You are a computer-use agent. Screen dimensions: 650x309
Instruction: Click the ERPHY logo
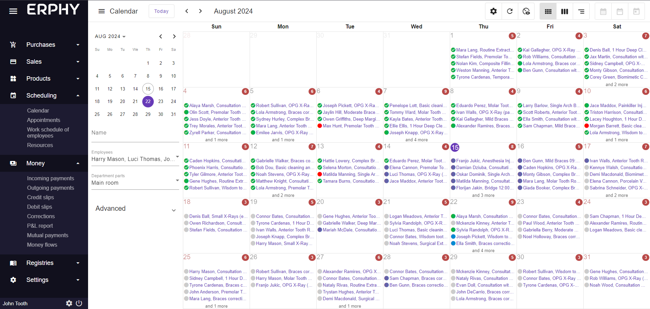54,9
